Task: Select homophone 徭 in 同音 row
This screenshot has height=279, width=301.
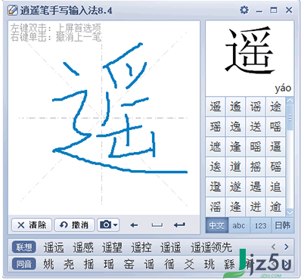Action: pos(169,265)
